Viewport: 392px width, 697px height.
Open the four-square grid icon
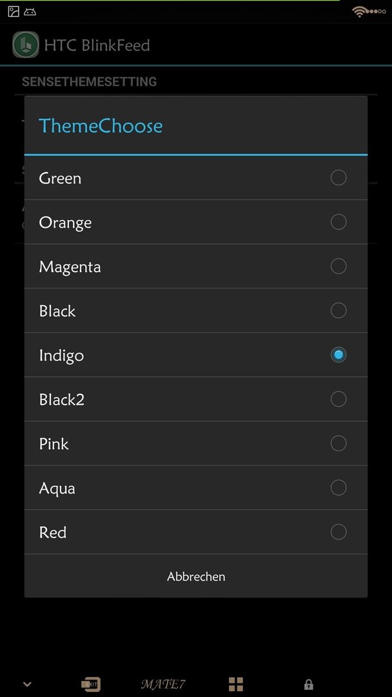236,684
